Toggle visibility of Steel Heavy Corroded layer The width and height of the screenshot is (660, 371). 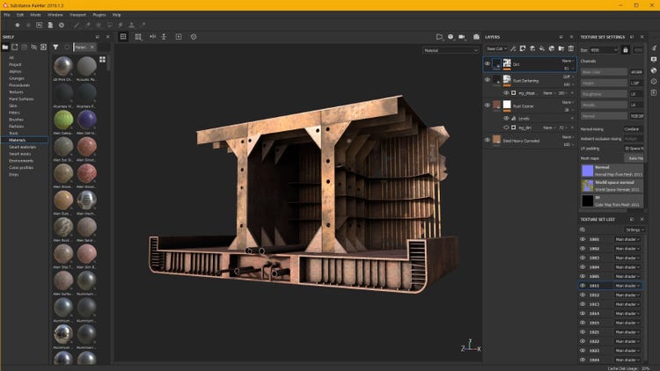click(488, 139)
